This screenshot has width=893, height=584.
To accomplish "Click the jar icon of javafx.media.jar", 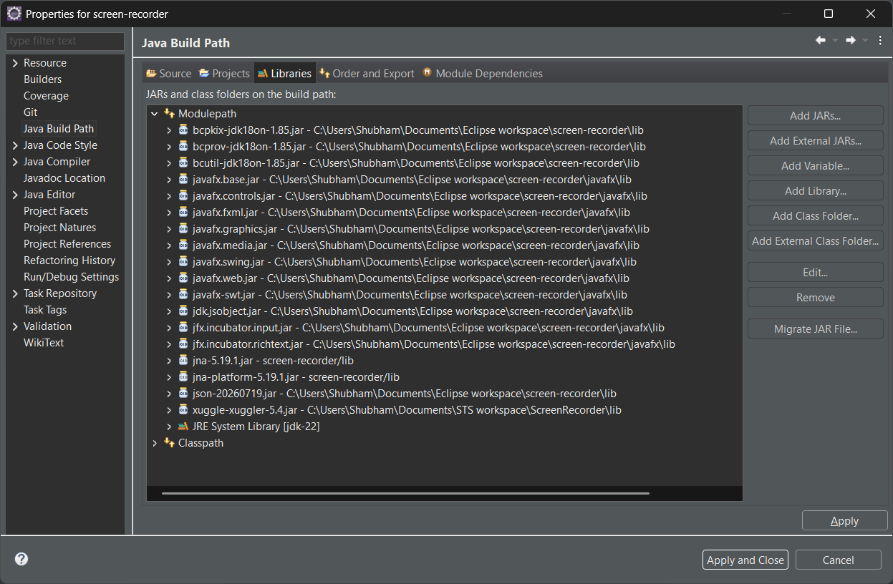I will (183, 245).
